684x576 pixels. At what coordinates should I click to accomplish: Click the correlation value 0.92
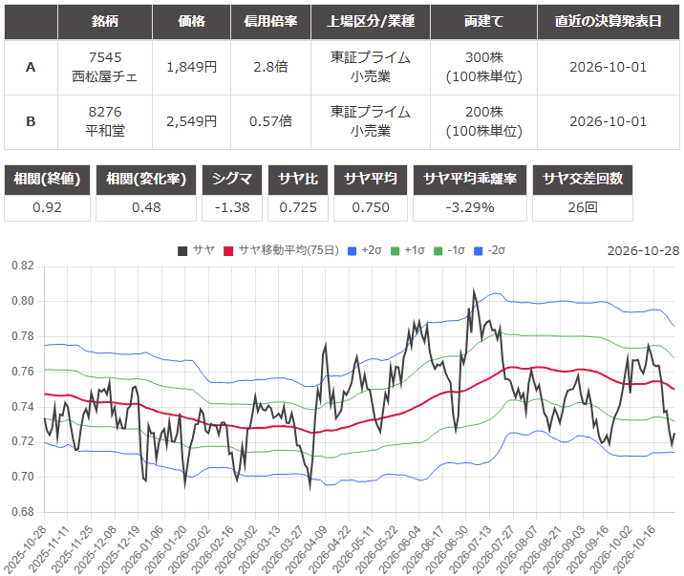[x=47, y=207]
